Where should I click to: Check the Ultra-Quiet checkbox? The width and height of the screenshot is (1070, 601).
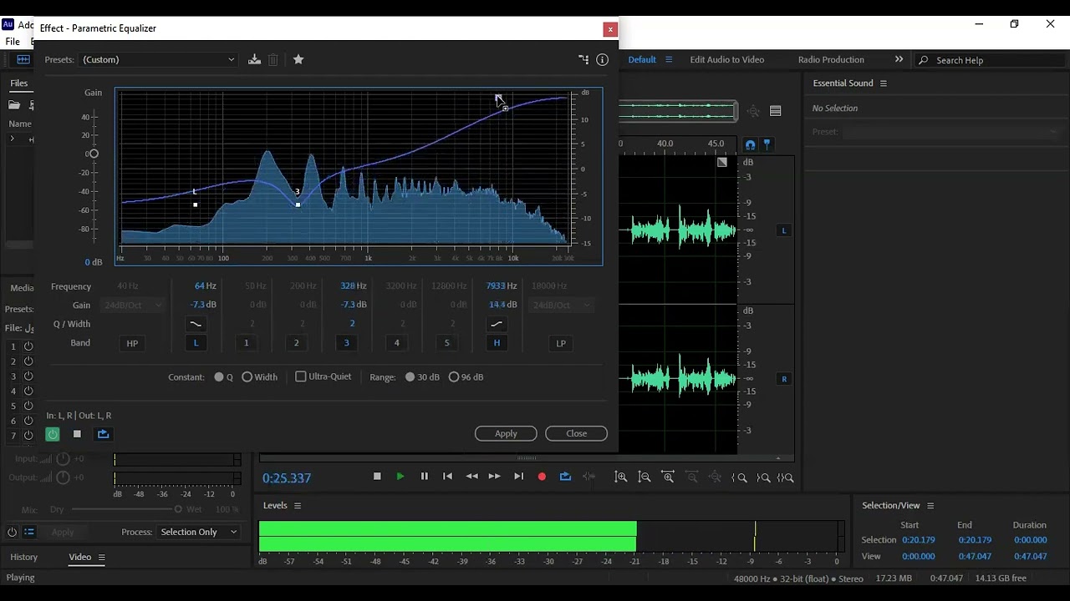(301, 376)
